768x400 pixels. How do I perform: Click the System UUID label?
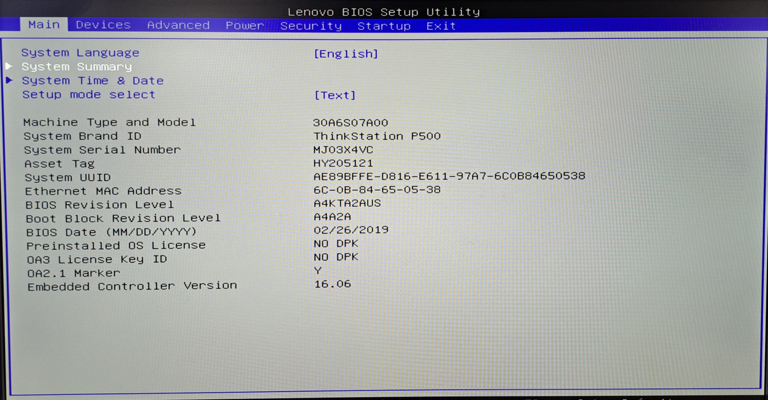tap(68, 177)
